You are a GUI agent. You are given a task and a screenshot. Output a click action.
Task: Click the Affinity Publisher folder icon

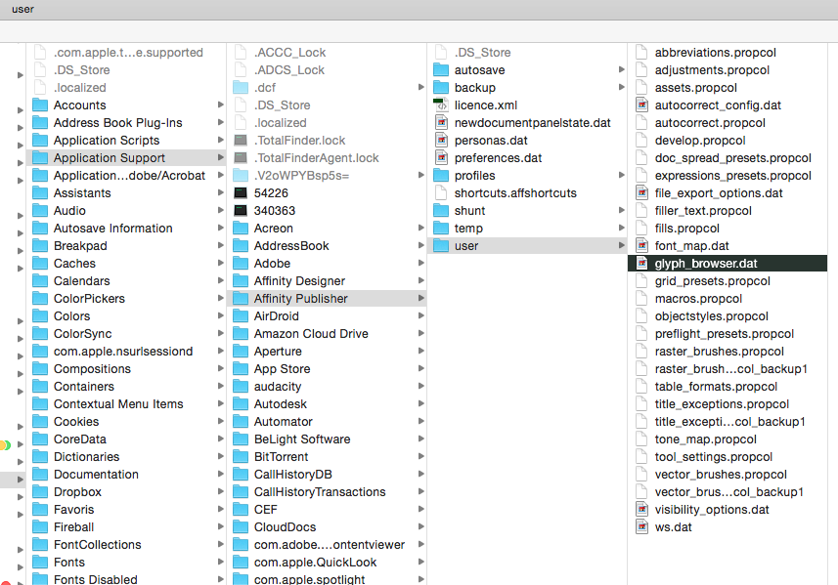click(241, 298)
